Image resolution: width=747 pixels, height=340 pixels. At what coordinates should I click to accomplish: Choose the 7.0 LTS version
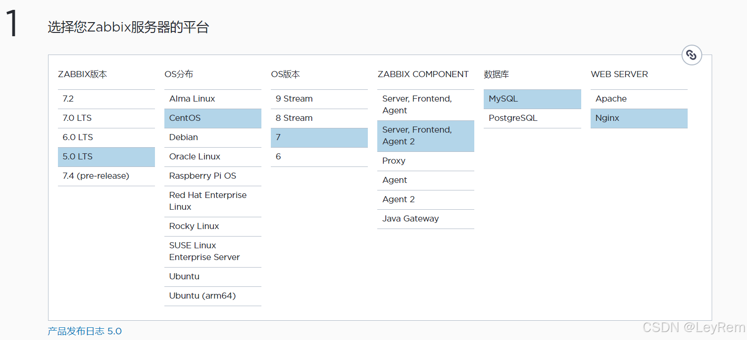(x=106, y=118)
